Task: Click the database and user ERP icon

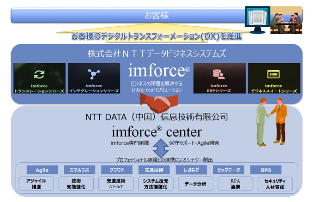Action: 219,74
